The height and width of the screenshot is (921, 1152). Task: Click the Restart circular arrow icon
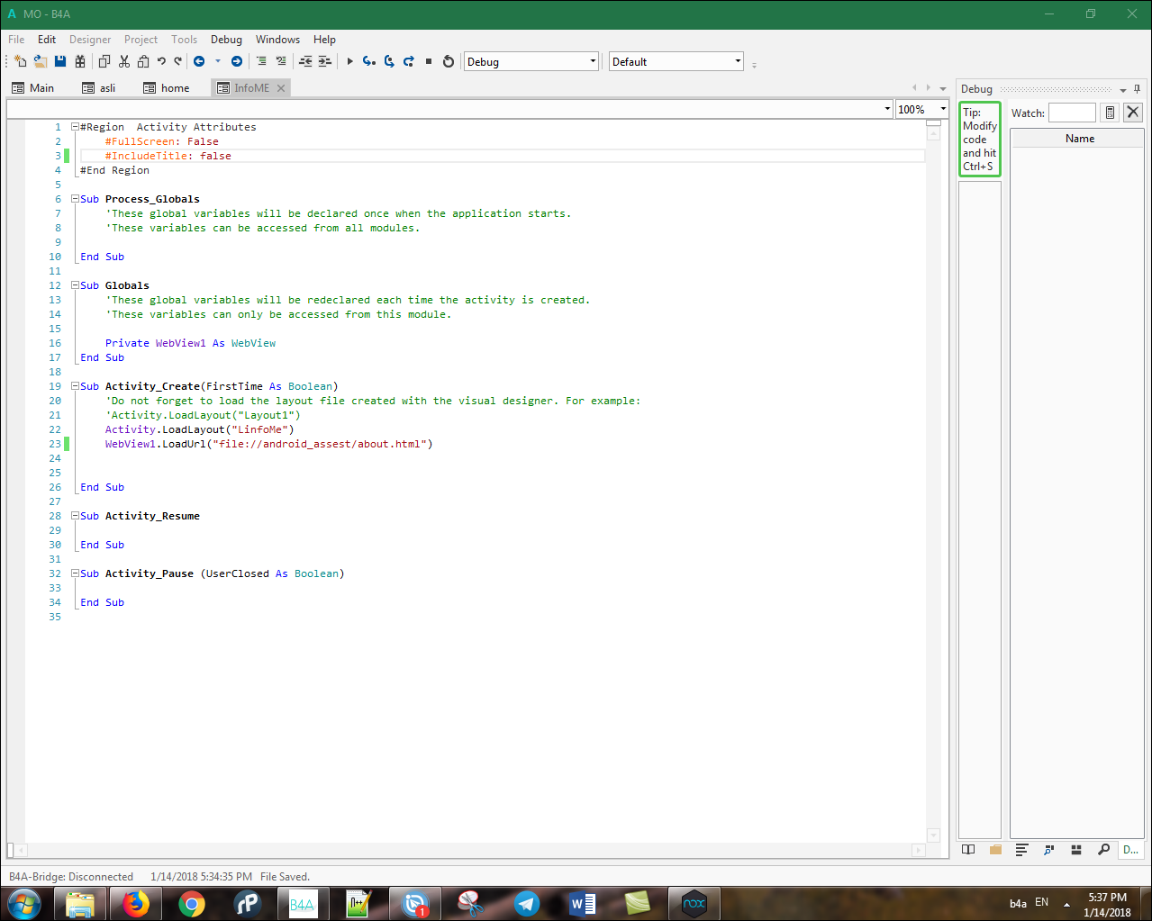[449, 61]
